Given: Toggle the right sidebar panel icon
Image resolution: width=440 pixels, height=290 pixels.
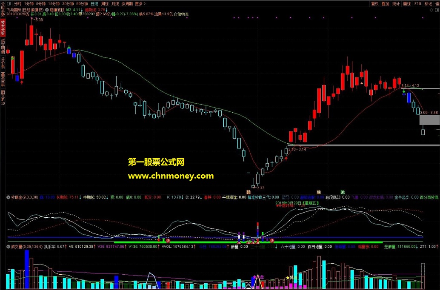Looking at the screenshot, I should tap(437, 10).
